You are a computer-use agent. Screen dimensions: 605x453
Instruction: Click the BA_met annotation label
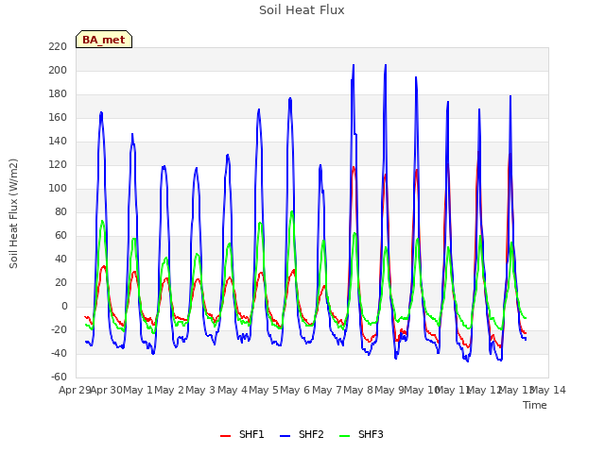tap(104, 40)
